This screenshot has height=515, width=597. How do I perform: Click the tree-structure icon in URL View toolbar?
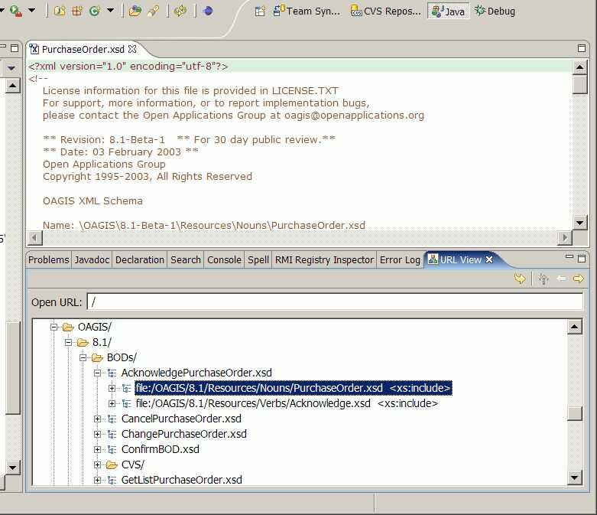tap(543, 279)
